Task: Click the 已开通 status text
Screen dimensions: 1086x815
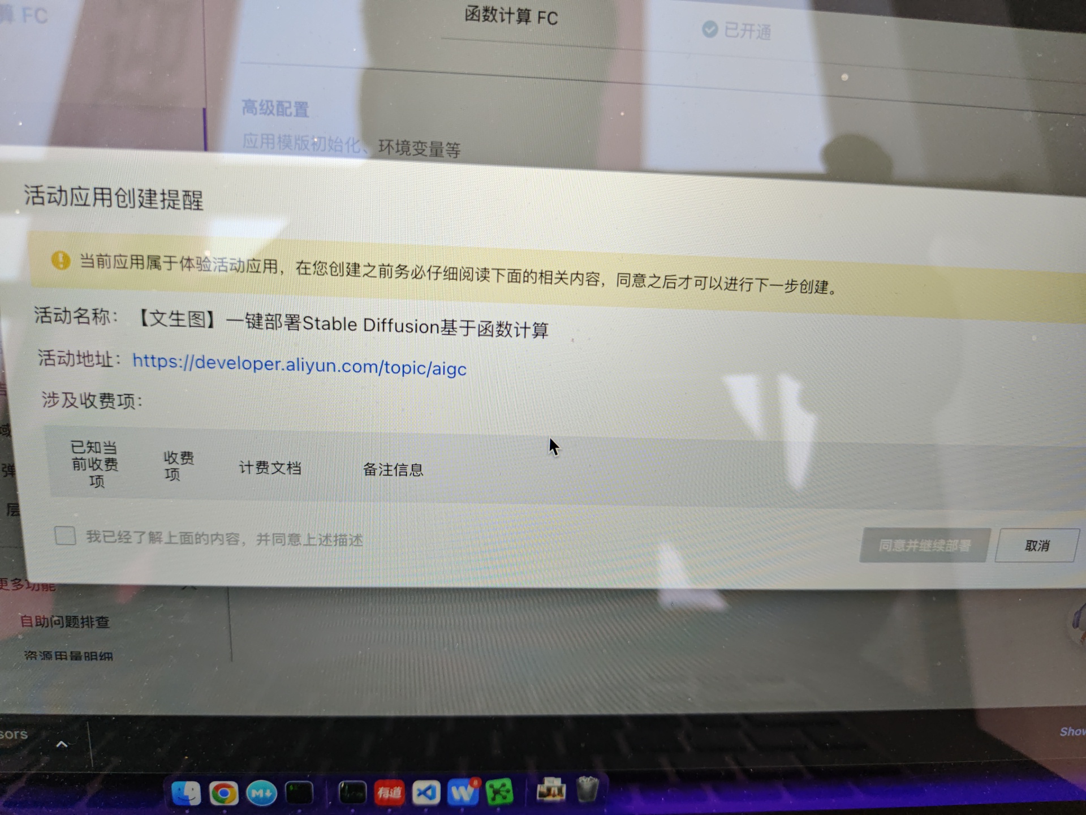Action: point(747,31)
